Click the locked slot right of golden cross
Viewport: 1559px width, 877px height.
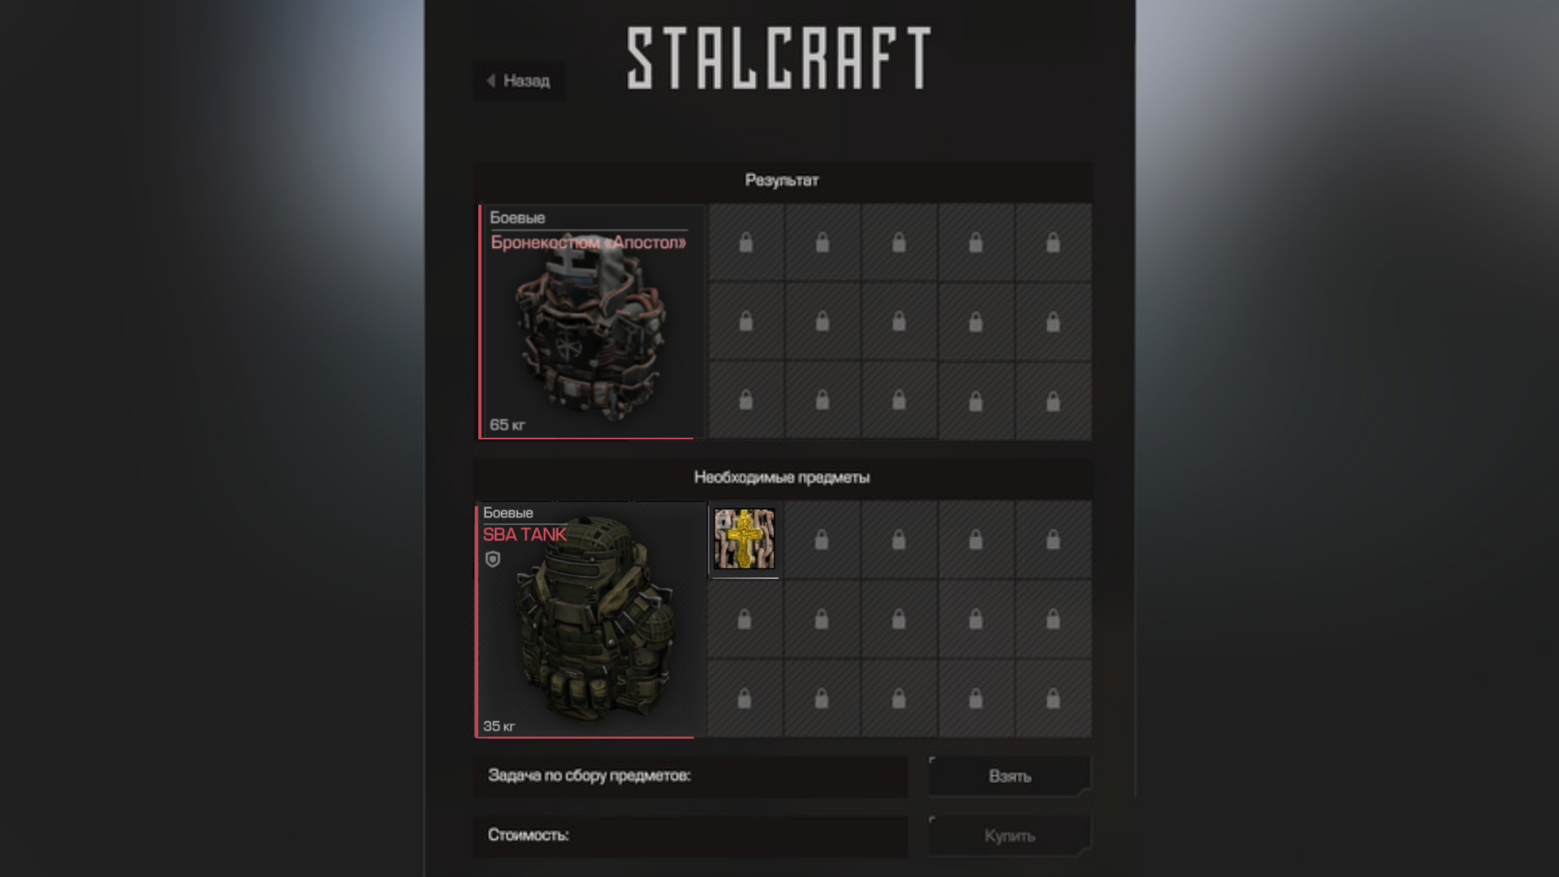pos(822,539)
